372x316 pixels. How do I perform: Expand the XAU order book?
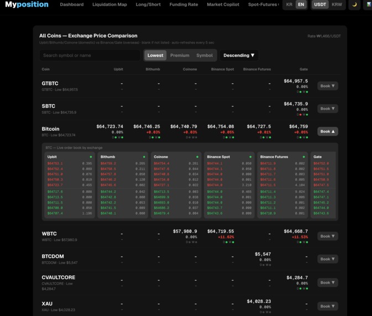pos(327,306)
